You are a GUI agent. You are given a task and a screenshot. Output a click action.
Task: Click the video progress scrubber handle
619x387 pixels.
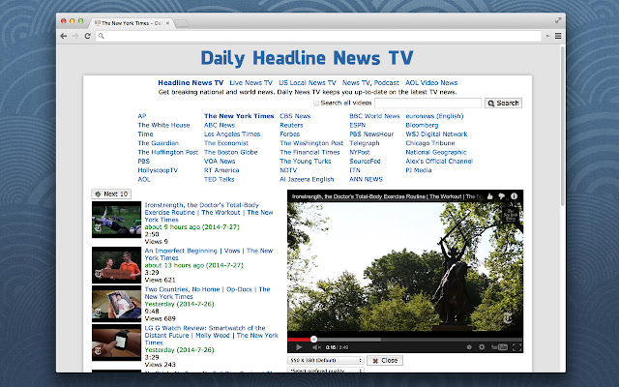point(313,340)
